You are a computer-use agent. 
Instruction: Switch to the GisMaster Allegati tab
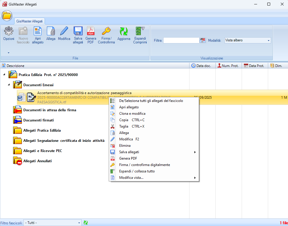(x=29, y=21)
